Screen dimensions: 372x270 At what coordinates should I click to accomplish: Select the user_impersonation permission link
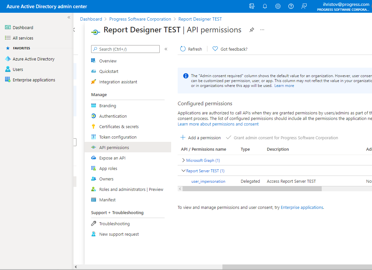[x=208, y=181]
